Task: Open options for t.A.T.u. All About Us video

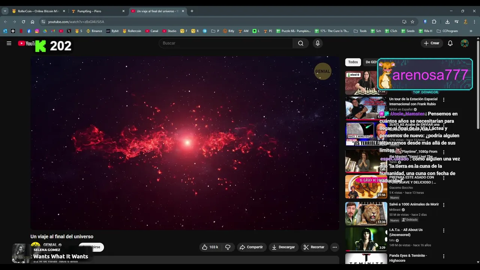Action: point(444,231)
